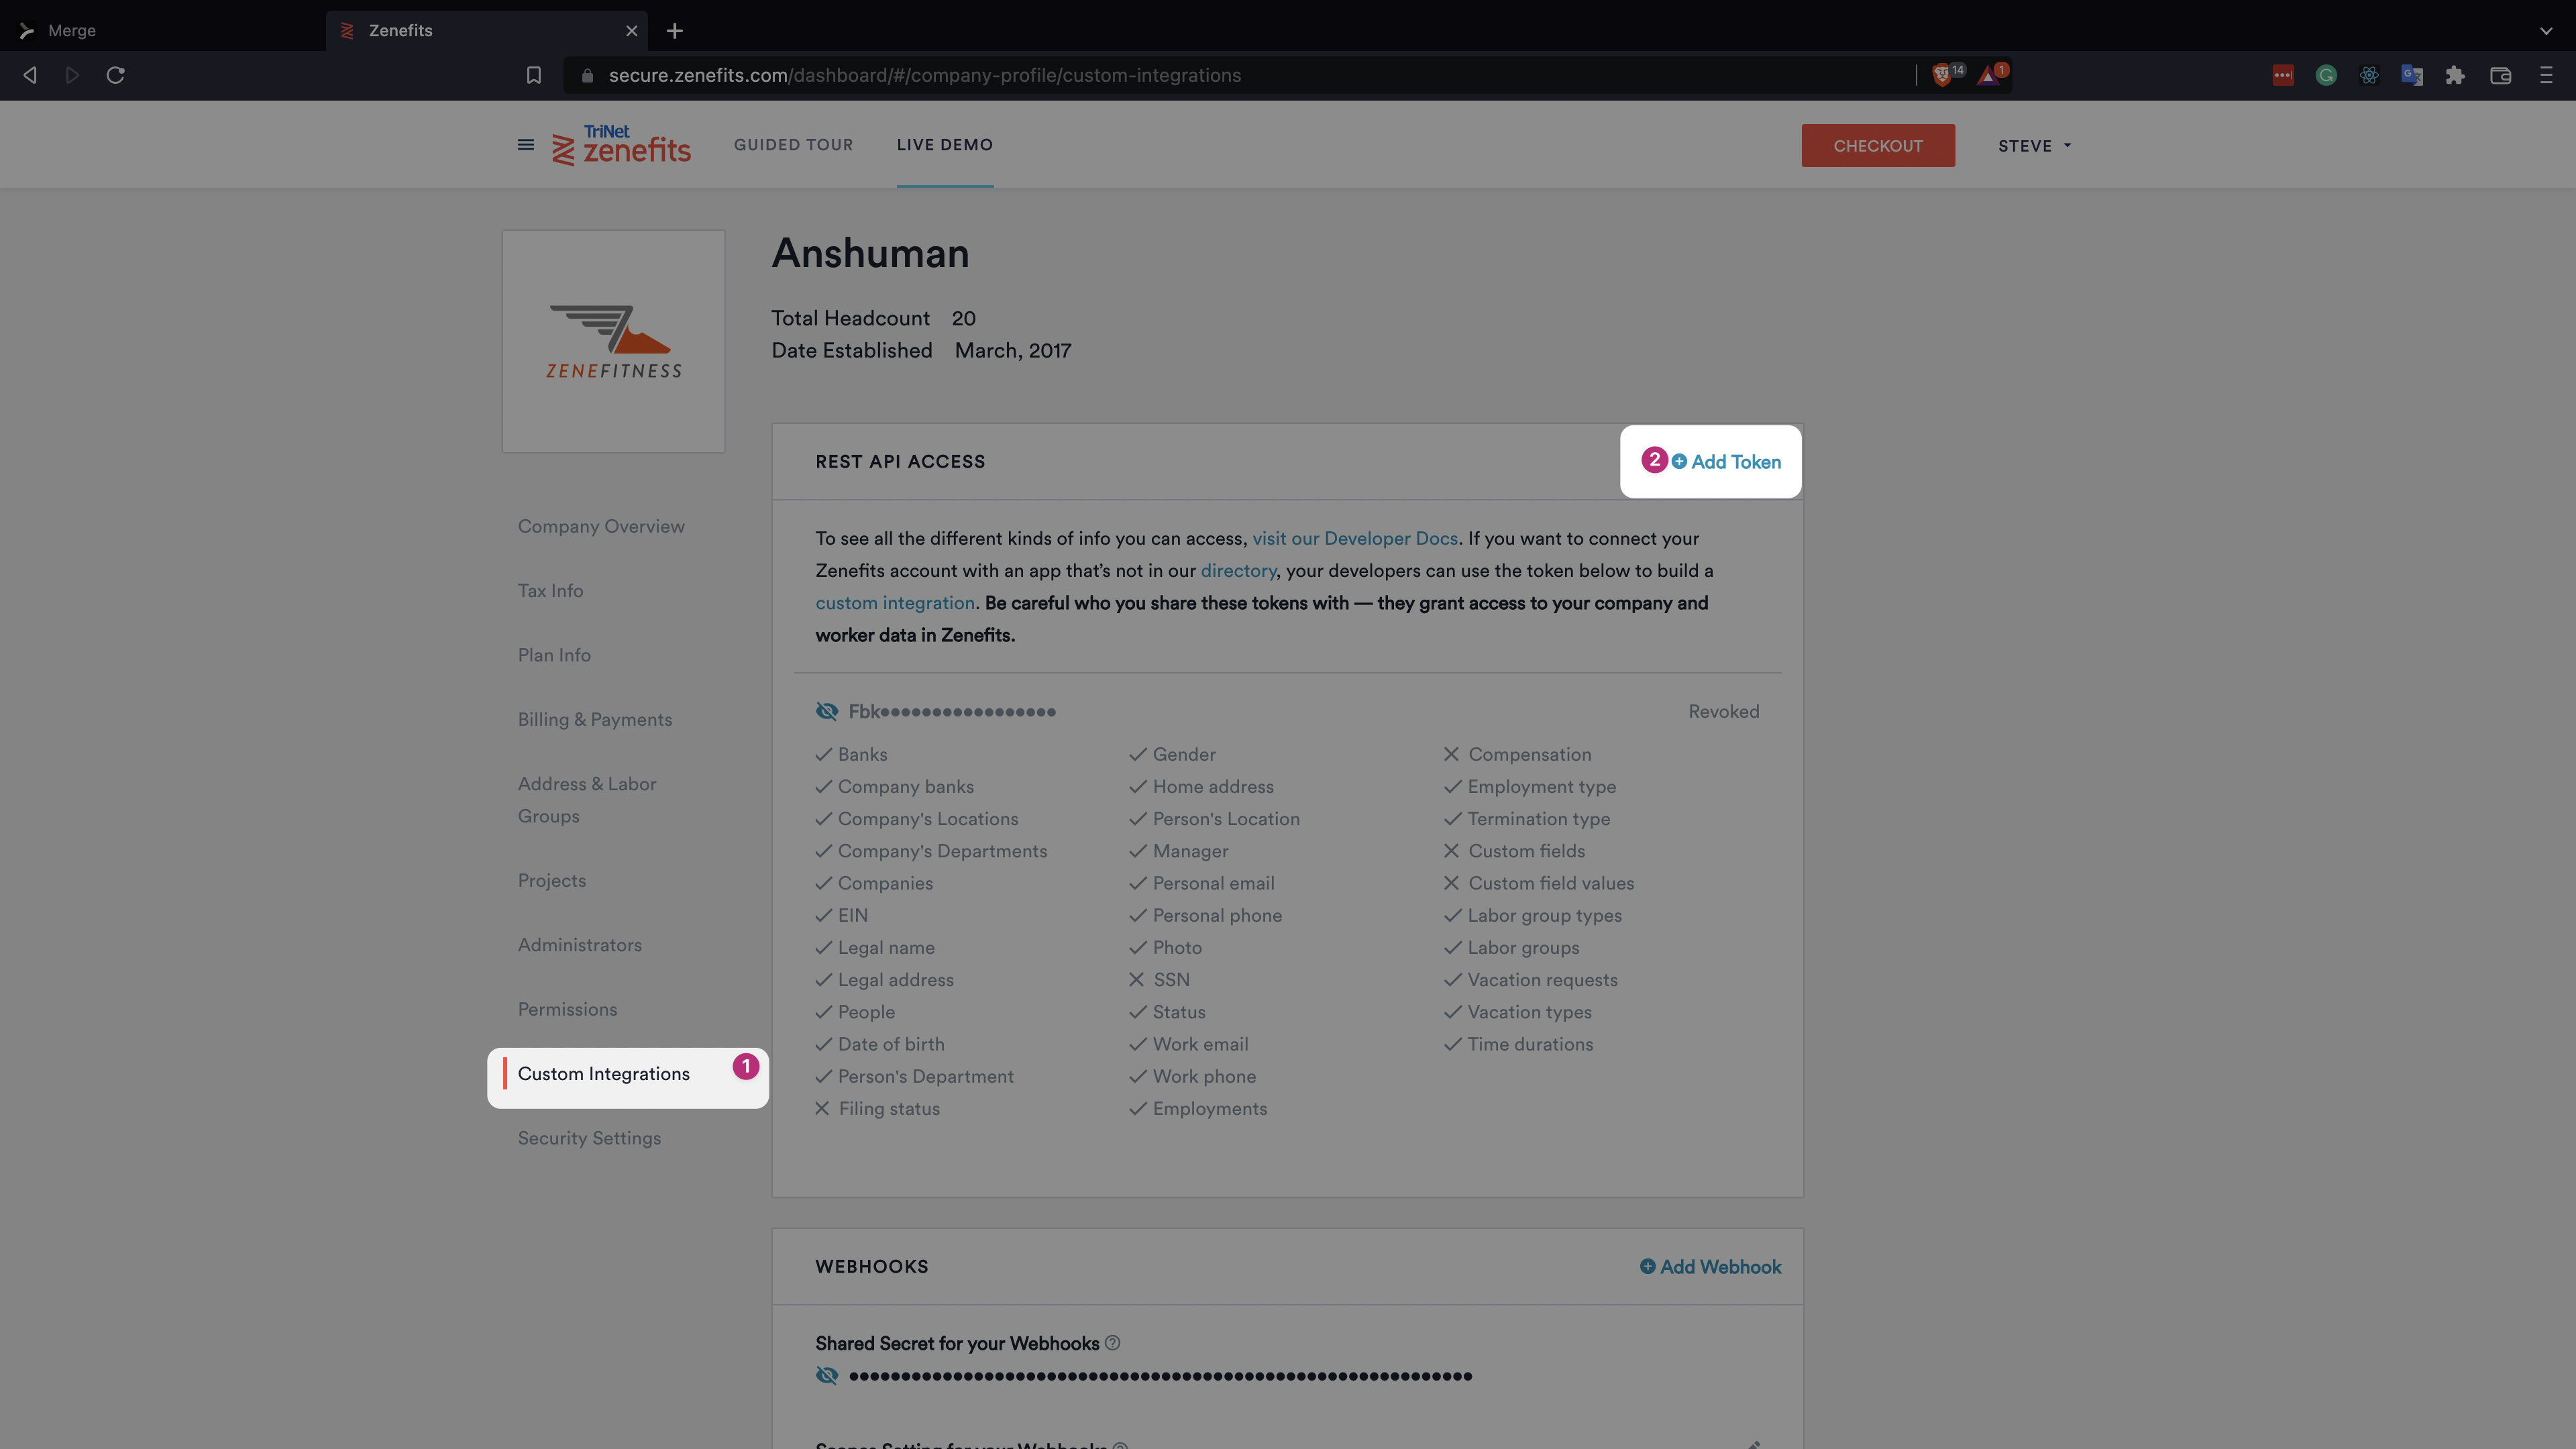Click the Brave Shields lion icon
2576x1449 pixels.
[x=1942, y=75]
